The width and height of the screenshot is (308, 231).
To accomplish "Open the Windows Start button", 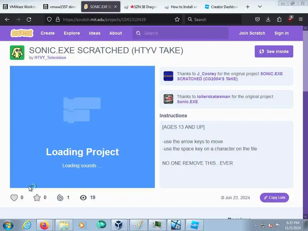I will click(x=8, y=225).
